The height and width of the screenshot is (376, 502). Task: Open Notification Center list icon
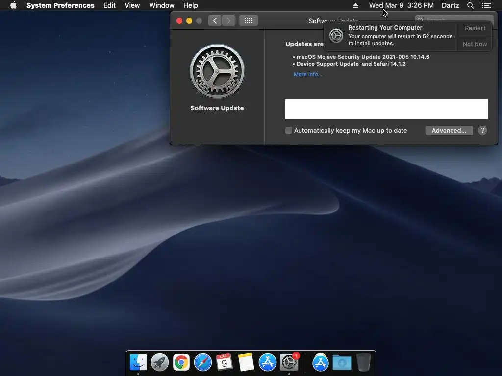[486, 5]
